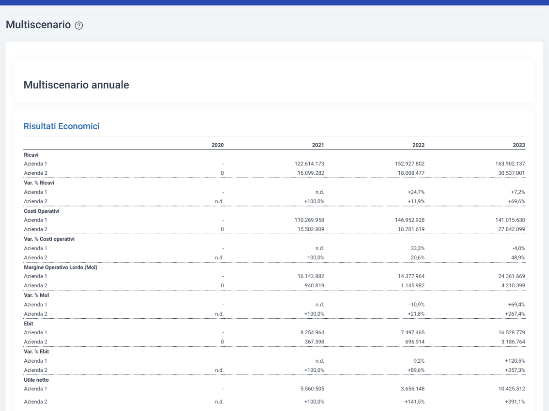This screenshot has height=411, width=549.
Task: Select the operating cost value 110.269.958
Action: pos(309,220)
